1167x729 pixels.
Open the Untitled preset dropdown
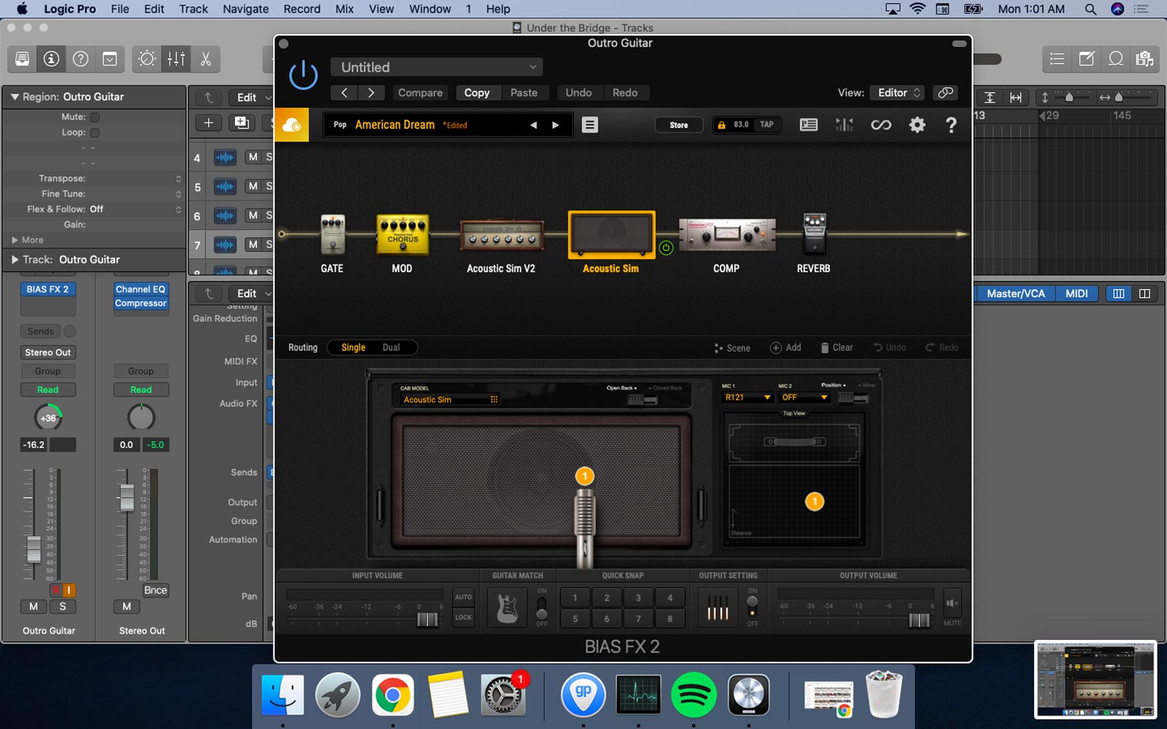tap(437, 67)
